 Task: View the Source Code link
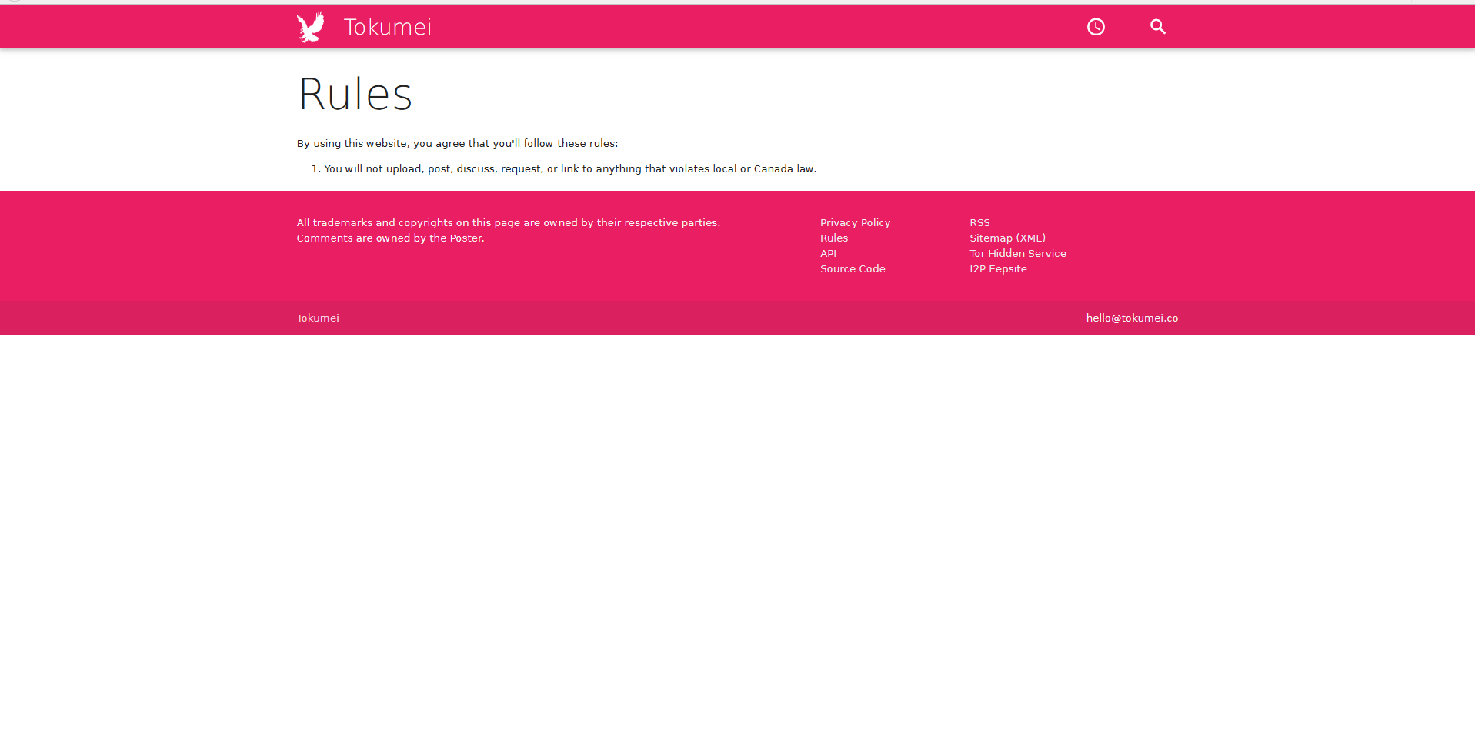853,269
